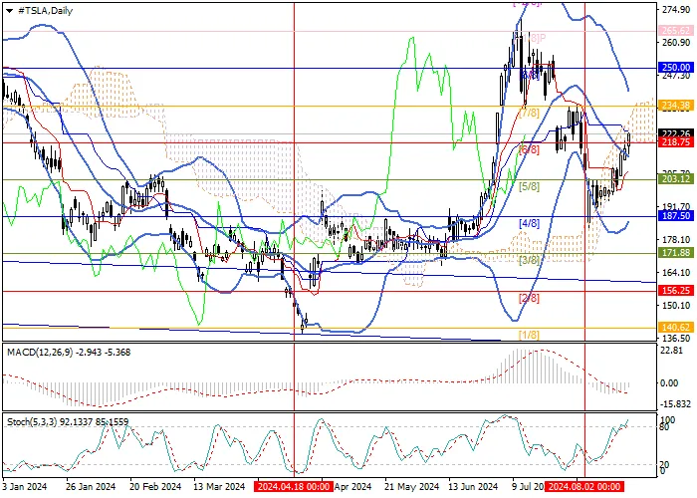The width and height of the screenshot is (697, 498).
Task: Click the 13 Mar 2024 date label
Action: tap(220, 487)
